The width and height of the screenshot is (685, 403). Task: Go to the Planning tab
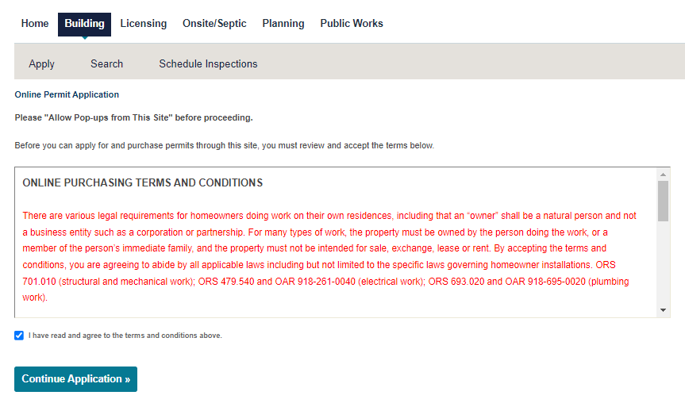pos(283,24)
